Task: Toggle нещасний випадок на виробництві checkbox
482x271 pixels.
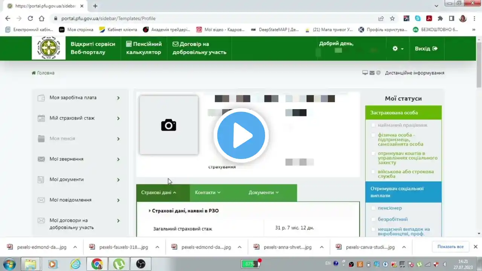Action: click(x=373, y=229)
